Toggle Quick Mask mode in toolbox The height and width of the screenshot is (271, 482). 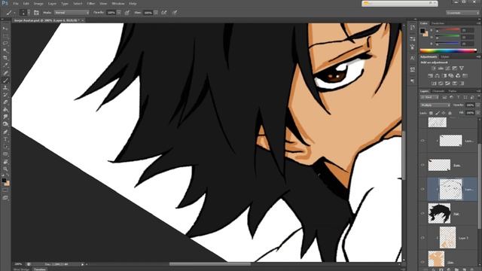tap(5, 190)
